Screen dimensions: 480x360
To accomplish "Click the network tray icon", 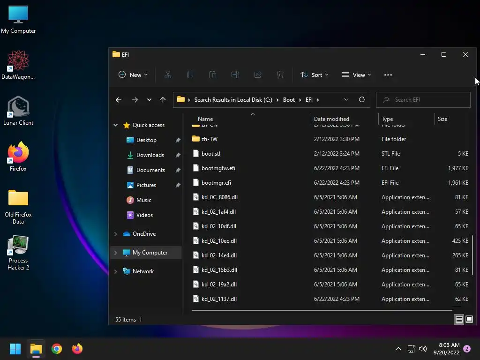I will tap(411, 349).
